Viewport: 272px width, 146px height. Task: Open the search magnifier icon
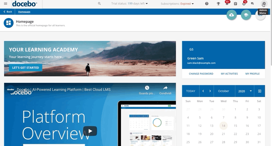pyautogui.click(x=99, y=4)
